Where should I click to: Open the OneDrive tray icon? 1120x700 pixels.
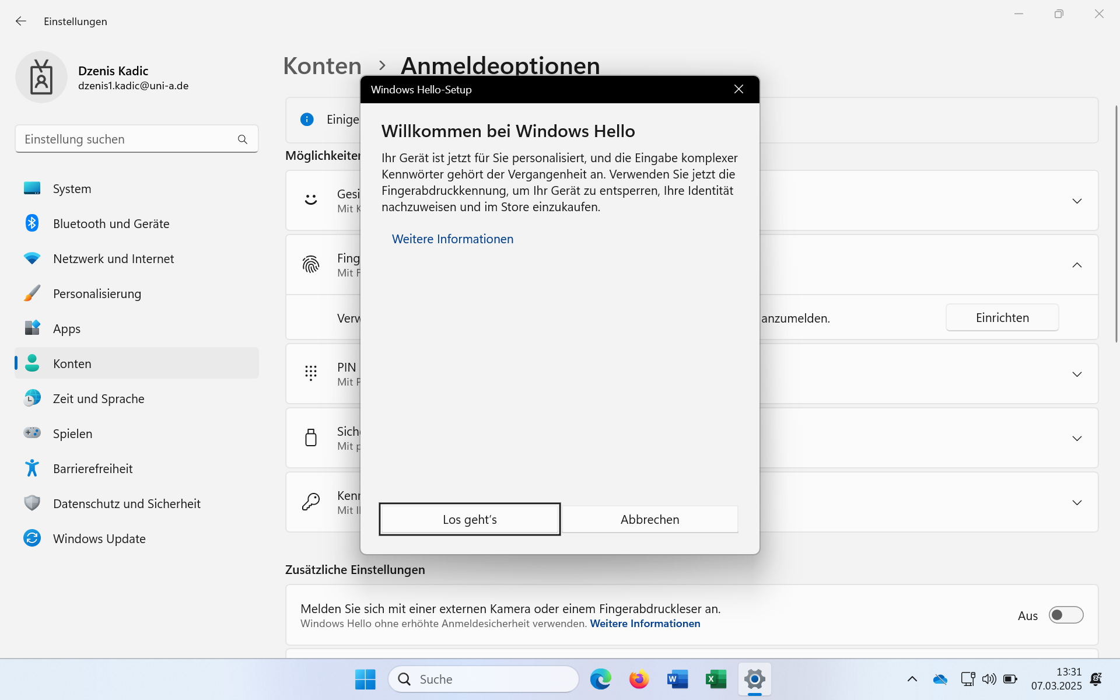click(x=940, y=679)
